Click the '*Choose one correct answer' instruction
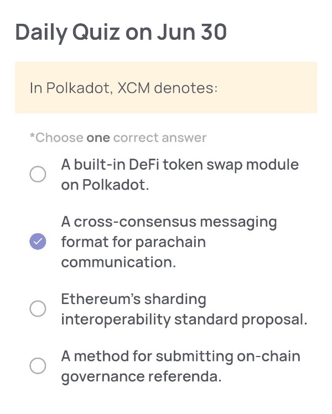 [118, 138]
